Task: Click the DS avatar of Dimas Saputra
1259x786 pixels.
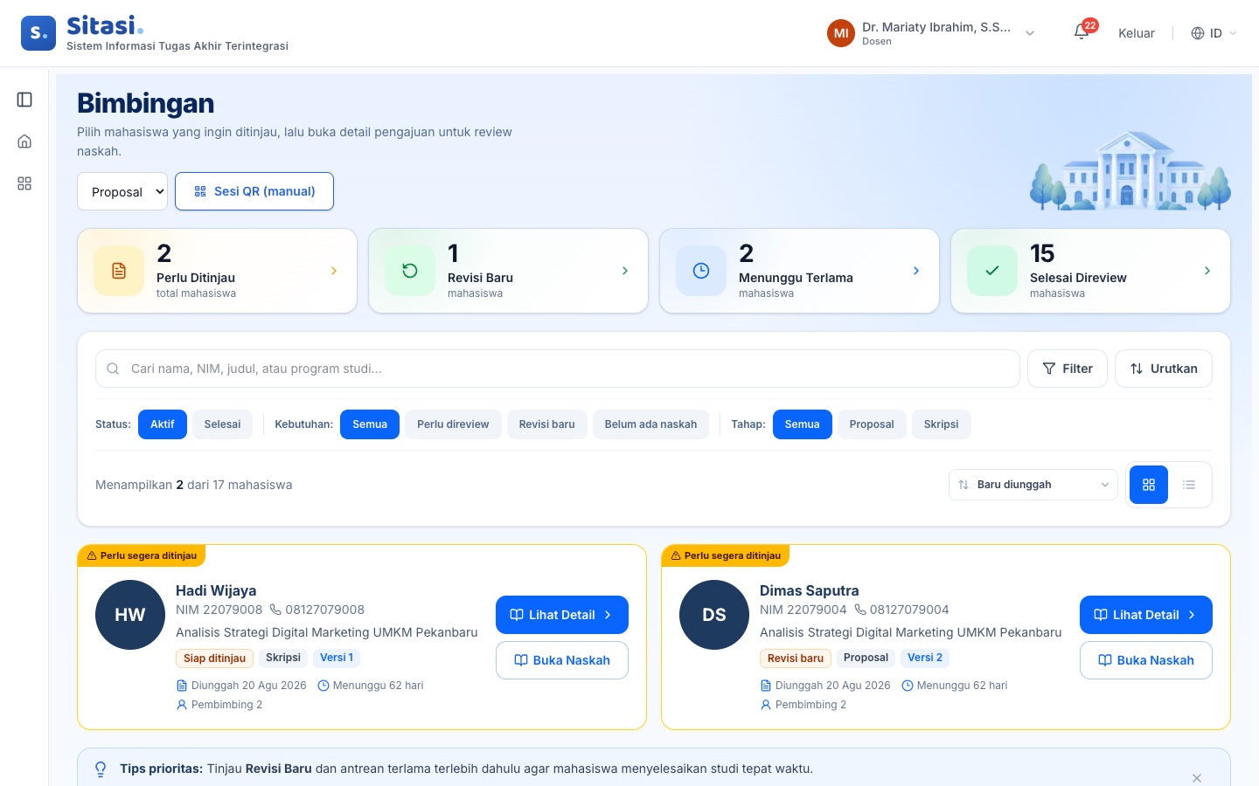Action: pyautogui.click(x=714, y=615)
